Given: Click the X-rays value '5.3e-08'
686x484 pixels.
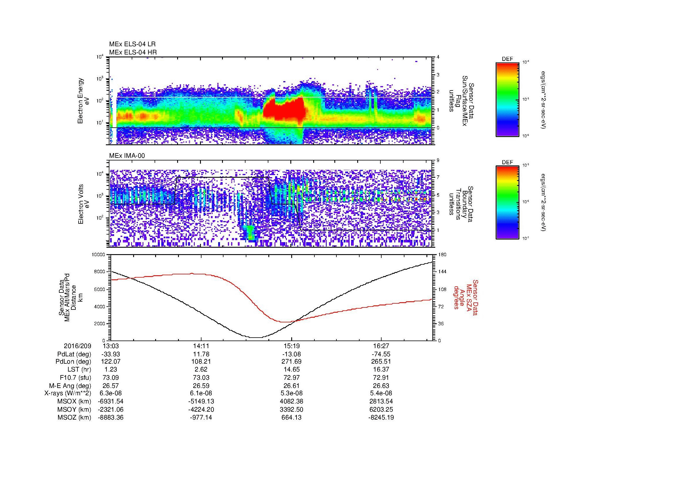Looking at the screenshot, I should pyautogui.click(x=291, y=393).
